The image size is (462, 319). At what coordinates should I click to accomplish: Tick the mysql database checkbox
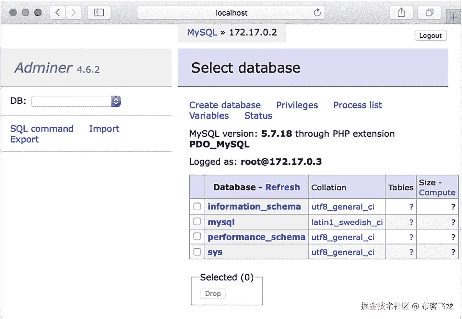pyautogui.click(x=197, y=221)
